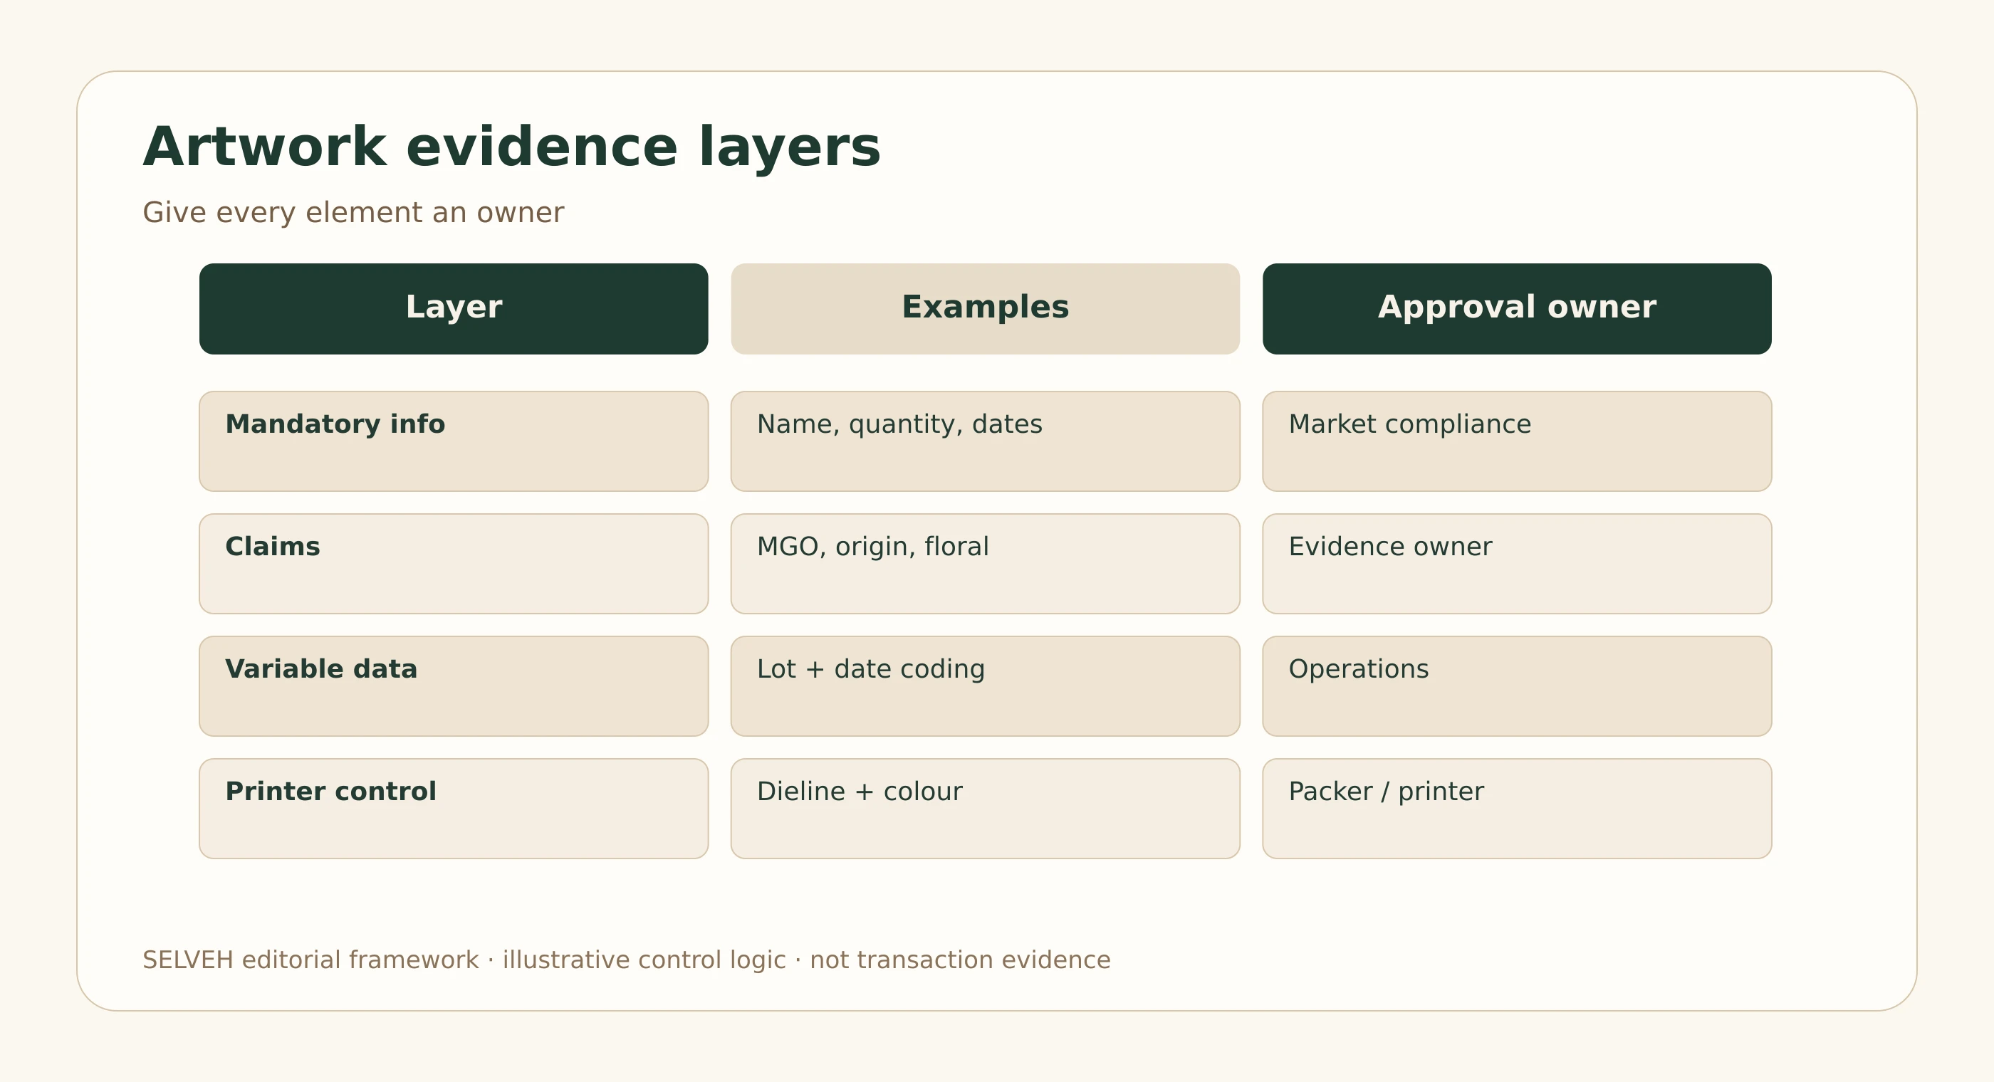The height and width of the screenshot is (1082, 1994).
Task: Select the 'Layer' column header
Action: tap(454, 309)
